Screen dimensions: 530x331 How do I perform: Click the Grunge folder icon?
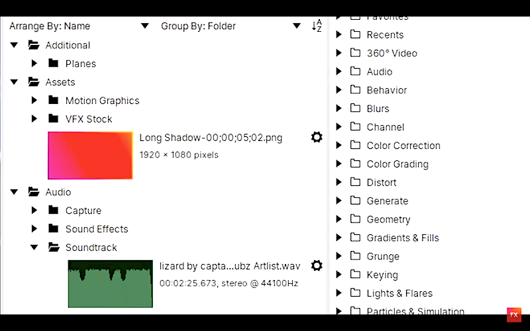click(355, 256)
